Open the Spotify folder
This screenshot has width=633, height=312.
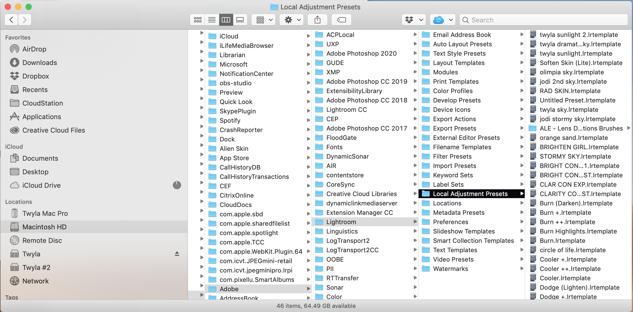(x=230, y=120)
